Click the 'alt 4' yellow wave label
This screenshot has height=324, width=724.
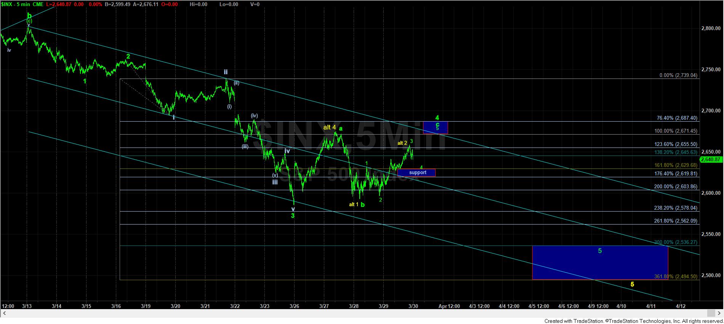point(330,127)
